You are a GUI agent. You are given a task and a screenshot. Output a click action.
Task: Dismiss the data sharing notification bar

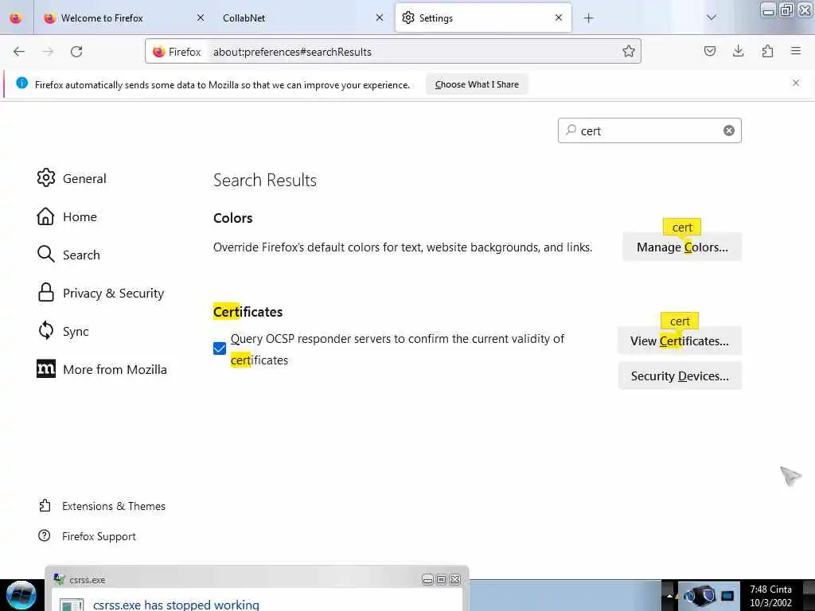tap(796, 83)
